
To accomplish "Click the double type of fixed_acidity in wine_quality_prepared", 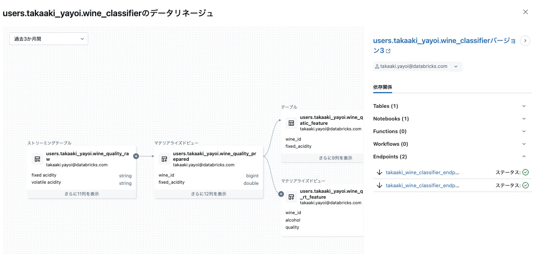I will coord(251,183).
